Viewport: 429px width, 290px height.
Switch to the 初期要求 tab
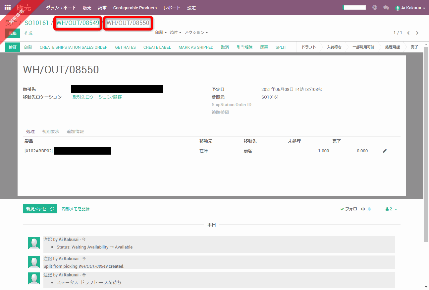coord(51,132)
